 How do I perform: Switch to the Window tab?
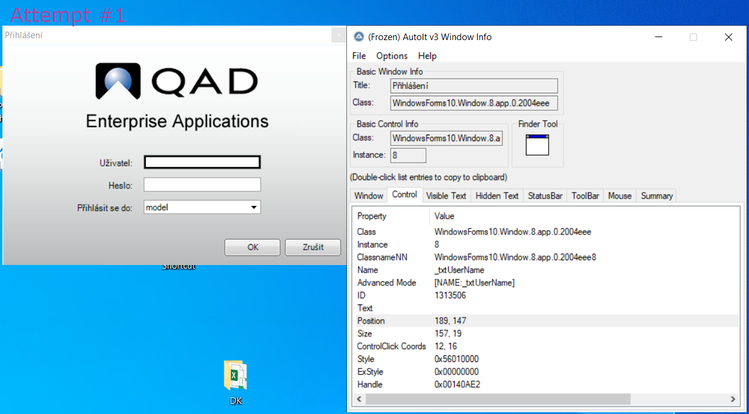(x=369, y=196)
